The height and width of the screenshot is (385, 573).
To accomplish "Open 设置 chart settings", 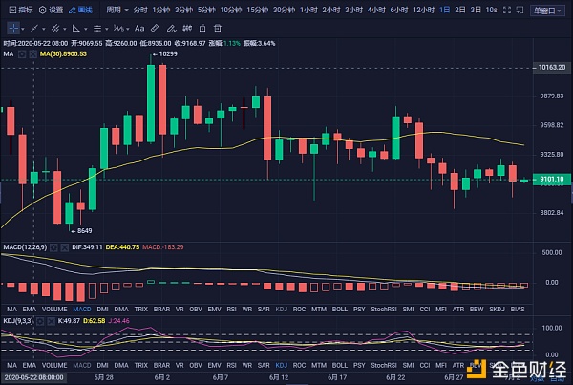I will (51, 10).
